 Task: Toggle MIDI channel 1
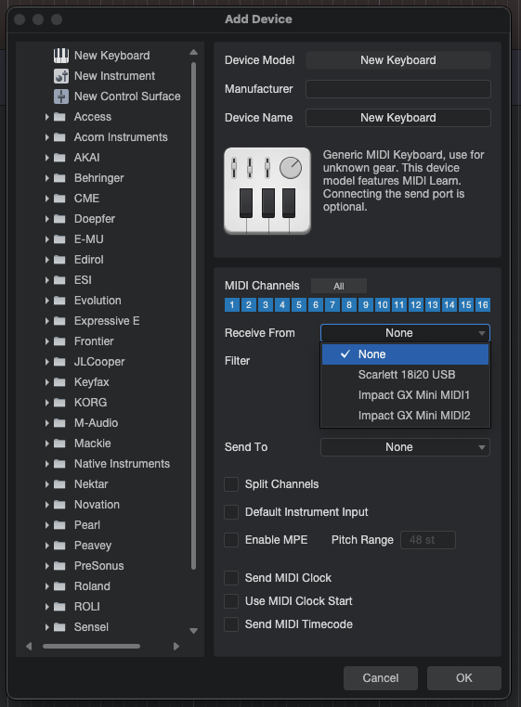pyautogui.click(x=232, y=305)
